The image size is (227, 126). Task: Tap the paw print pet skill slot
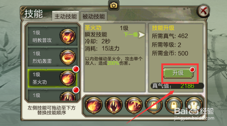coord(194,105)
